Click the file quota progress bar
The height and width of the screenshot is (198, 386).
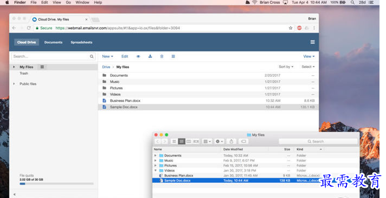[56, 183]
